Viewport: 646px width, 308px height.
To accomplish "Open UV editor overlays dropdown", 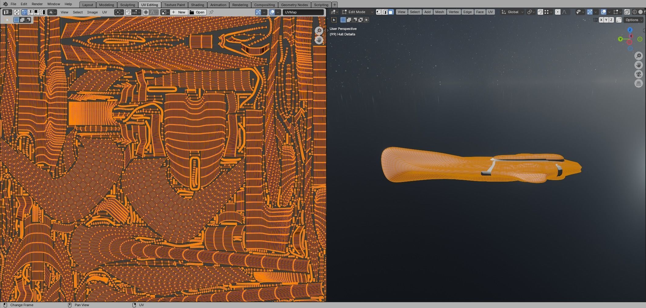I will pyautogui.click(x=278, y=12).
